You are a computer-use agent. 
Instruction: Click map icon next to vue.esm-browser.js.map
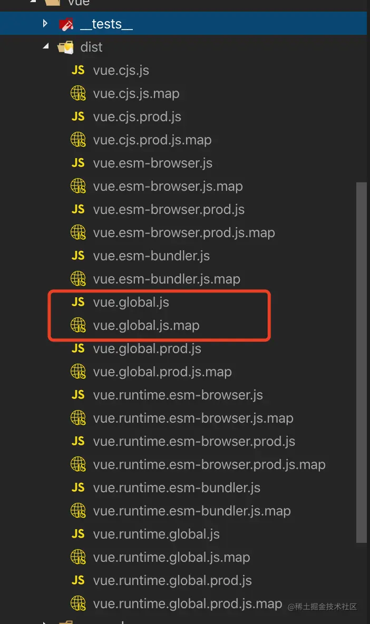[x=78, y=186]
